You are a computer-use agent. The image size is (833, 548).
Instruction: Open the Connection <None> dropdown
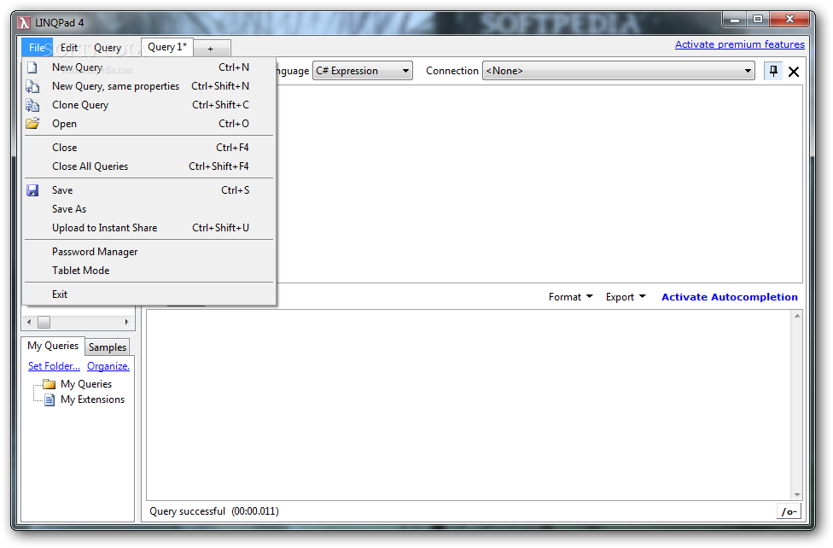[619, 71]
